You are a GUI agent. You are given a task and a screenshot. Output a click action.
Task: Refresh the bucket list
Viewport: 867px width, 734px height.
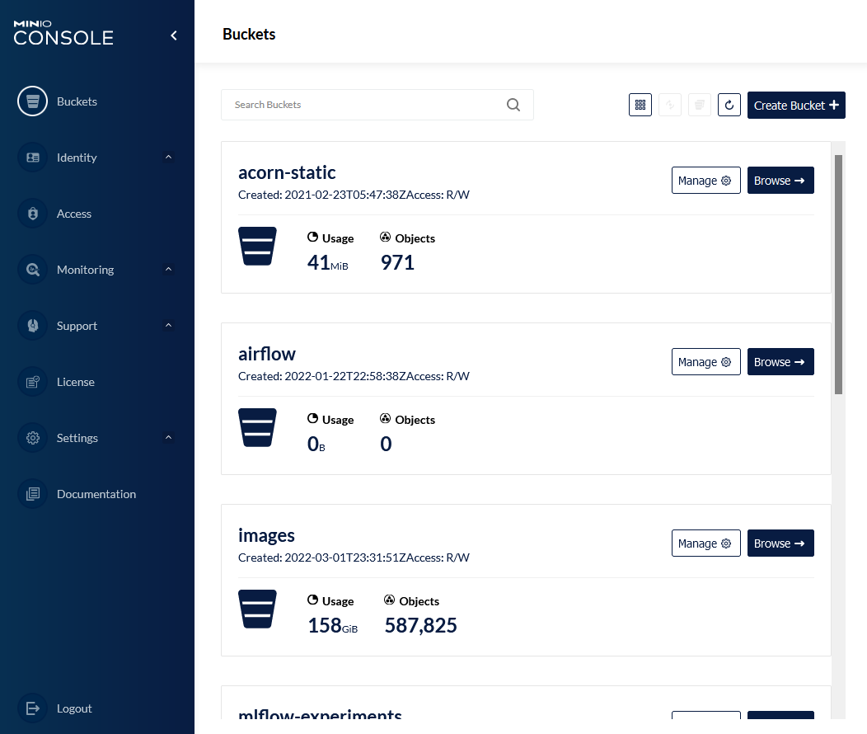729,105
